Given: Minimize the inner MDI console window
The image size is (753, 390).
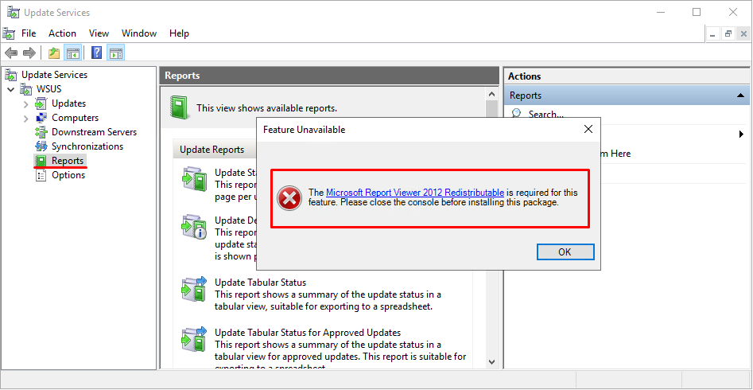Looking at the screenshot, I should pos(713,33).
